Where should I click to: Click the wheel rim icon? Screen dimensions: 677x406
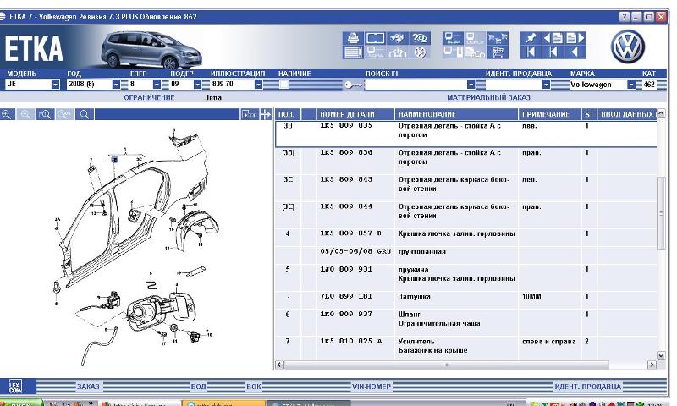[420, 52]
